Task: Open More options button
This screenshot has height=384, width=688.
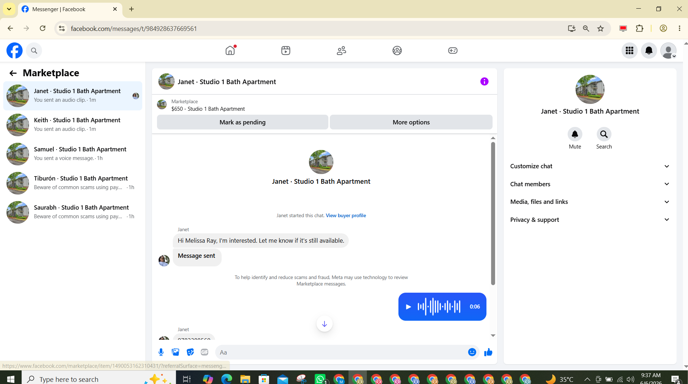Action: tap(411, 122)
